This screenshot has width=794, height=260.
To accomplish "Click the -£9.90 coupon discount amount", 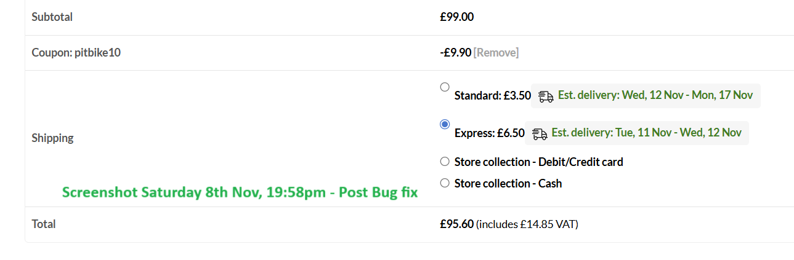I will pos(455,53).
